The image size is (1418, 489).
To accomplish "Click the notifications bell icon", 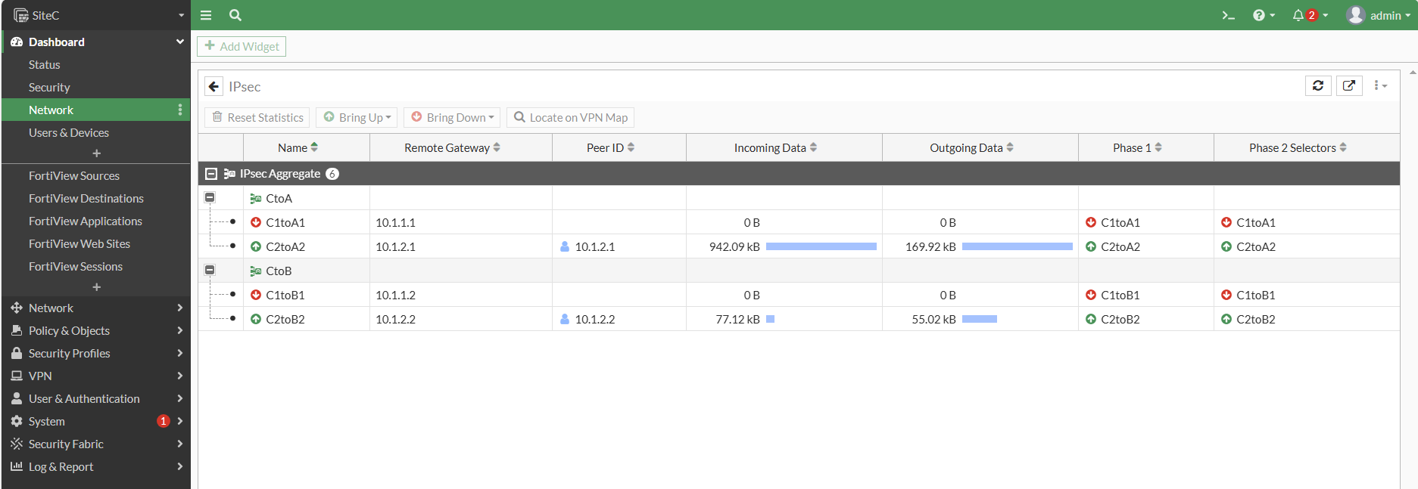I will pos(1298,15).
